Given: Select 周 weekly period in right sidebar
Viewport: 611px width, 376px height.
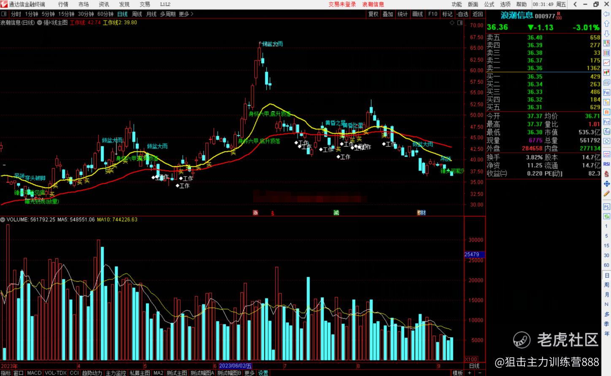Looking at the screenshot, I should click(607, 285).
